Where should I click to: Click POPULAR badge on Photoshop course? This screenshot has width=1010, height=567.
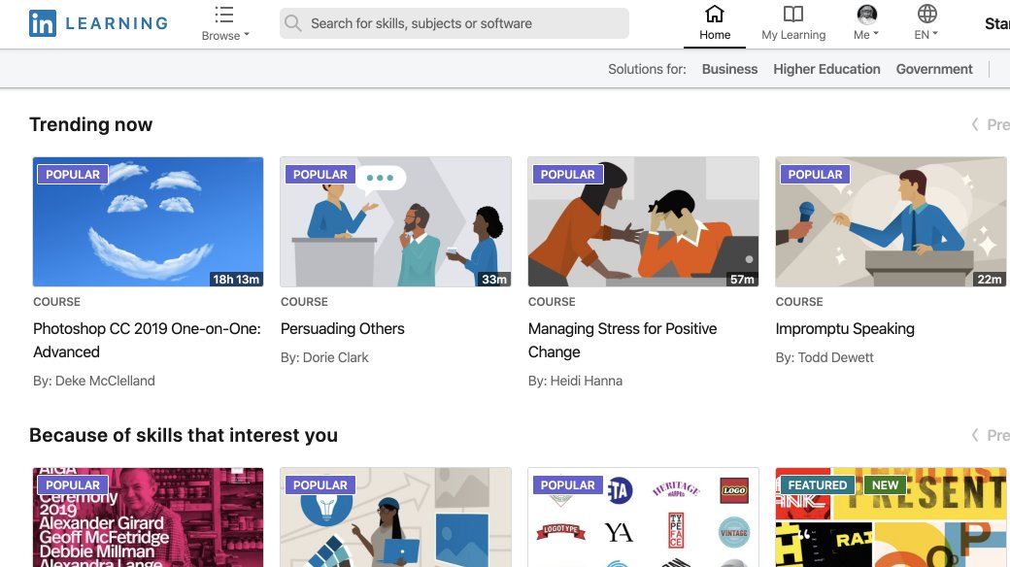pos(73,175)
